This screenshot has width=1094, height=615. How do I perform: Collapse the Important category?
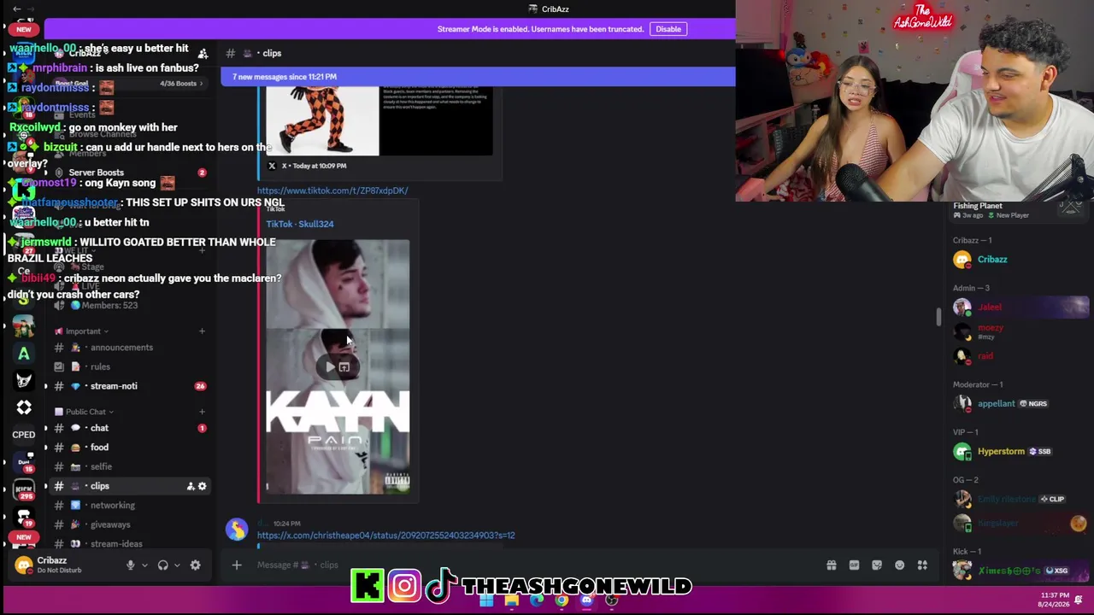click(83, 331)
